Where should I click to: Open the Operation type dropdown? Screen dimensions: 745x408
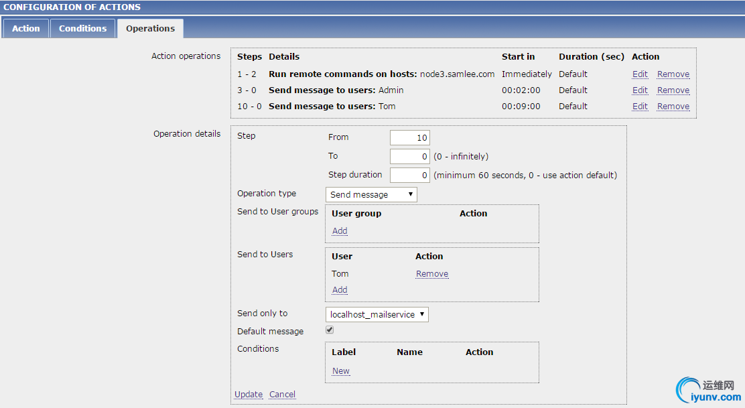(371, 195)
